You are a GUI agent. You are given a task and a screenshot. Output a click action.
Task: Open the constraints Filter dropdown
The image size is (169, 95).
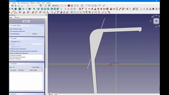pyautogui.click(x=22, y=67)
